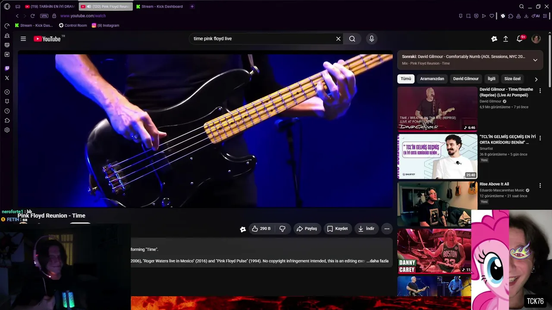This screenshot has width=552, height=310.
Task: Open options for the Smurfist TCL video
Action: (540, 138)
